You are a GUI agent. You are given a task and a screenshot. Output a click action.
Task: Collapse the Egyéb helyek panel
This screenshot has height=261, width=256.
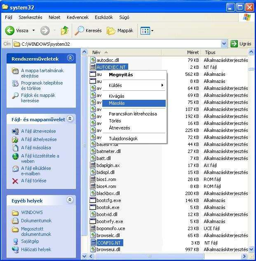click(x=70, y=200)
